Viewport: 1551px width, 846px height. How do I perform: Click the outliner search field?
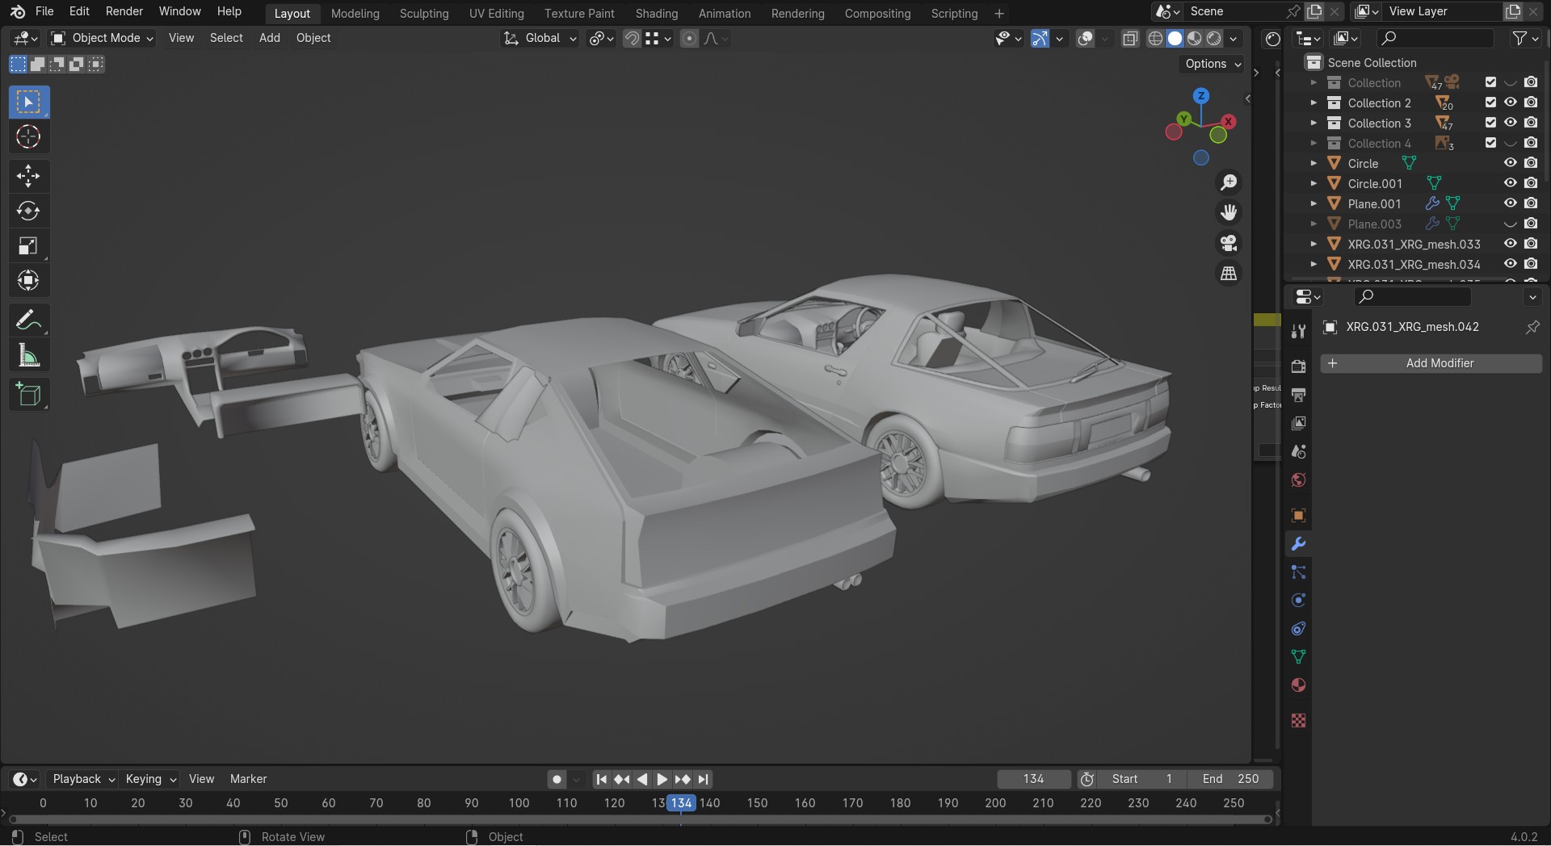(x=1435, y=38)
